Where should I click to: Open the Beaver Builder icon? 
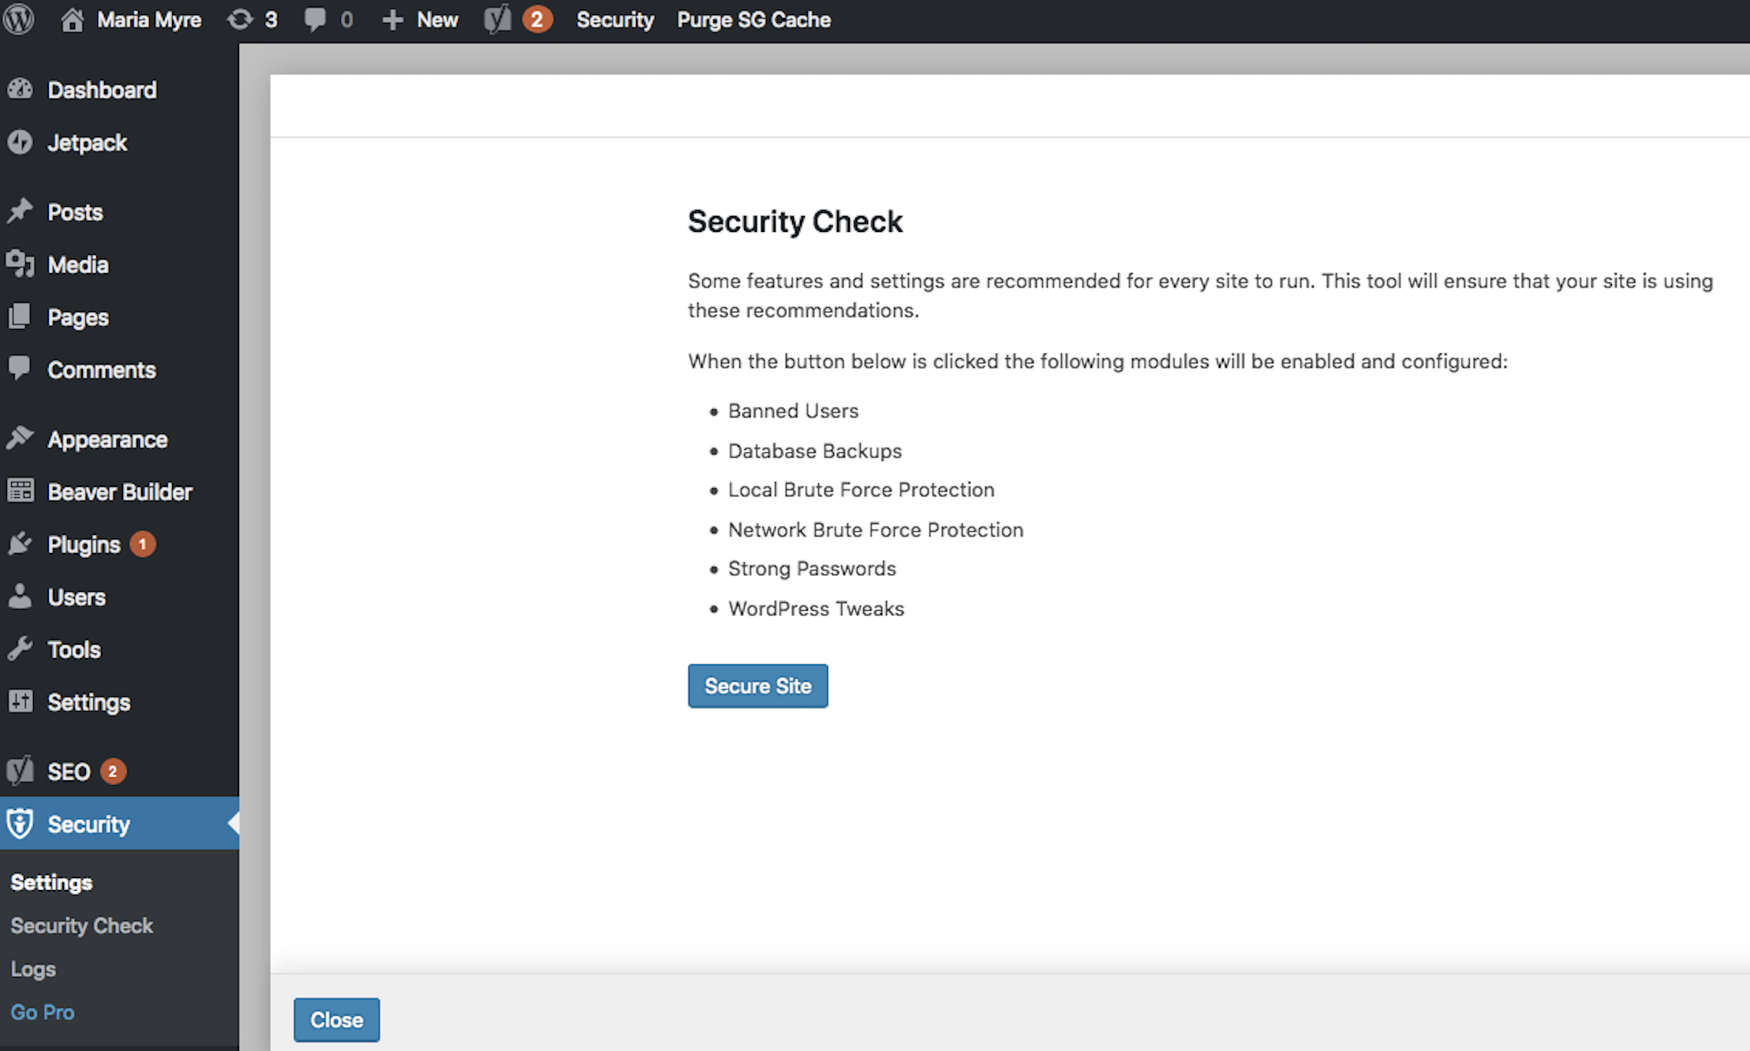click(21, 491)
